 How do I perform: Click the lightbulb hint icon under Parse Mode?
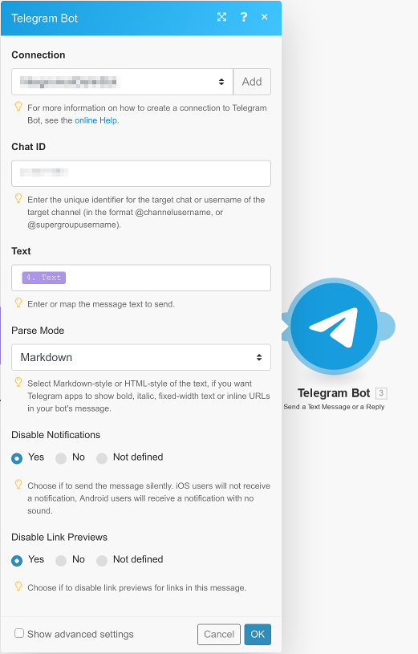click(18, 382)
